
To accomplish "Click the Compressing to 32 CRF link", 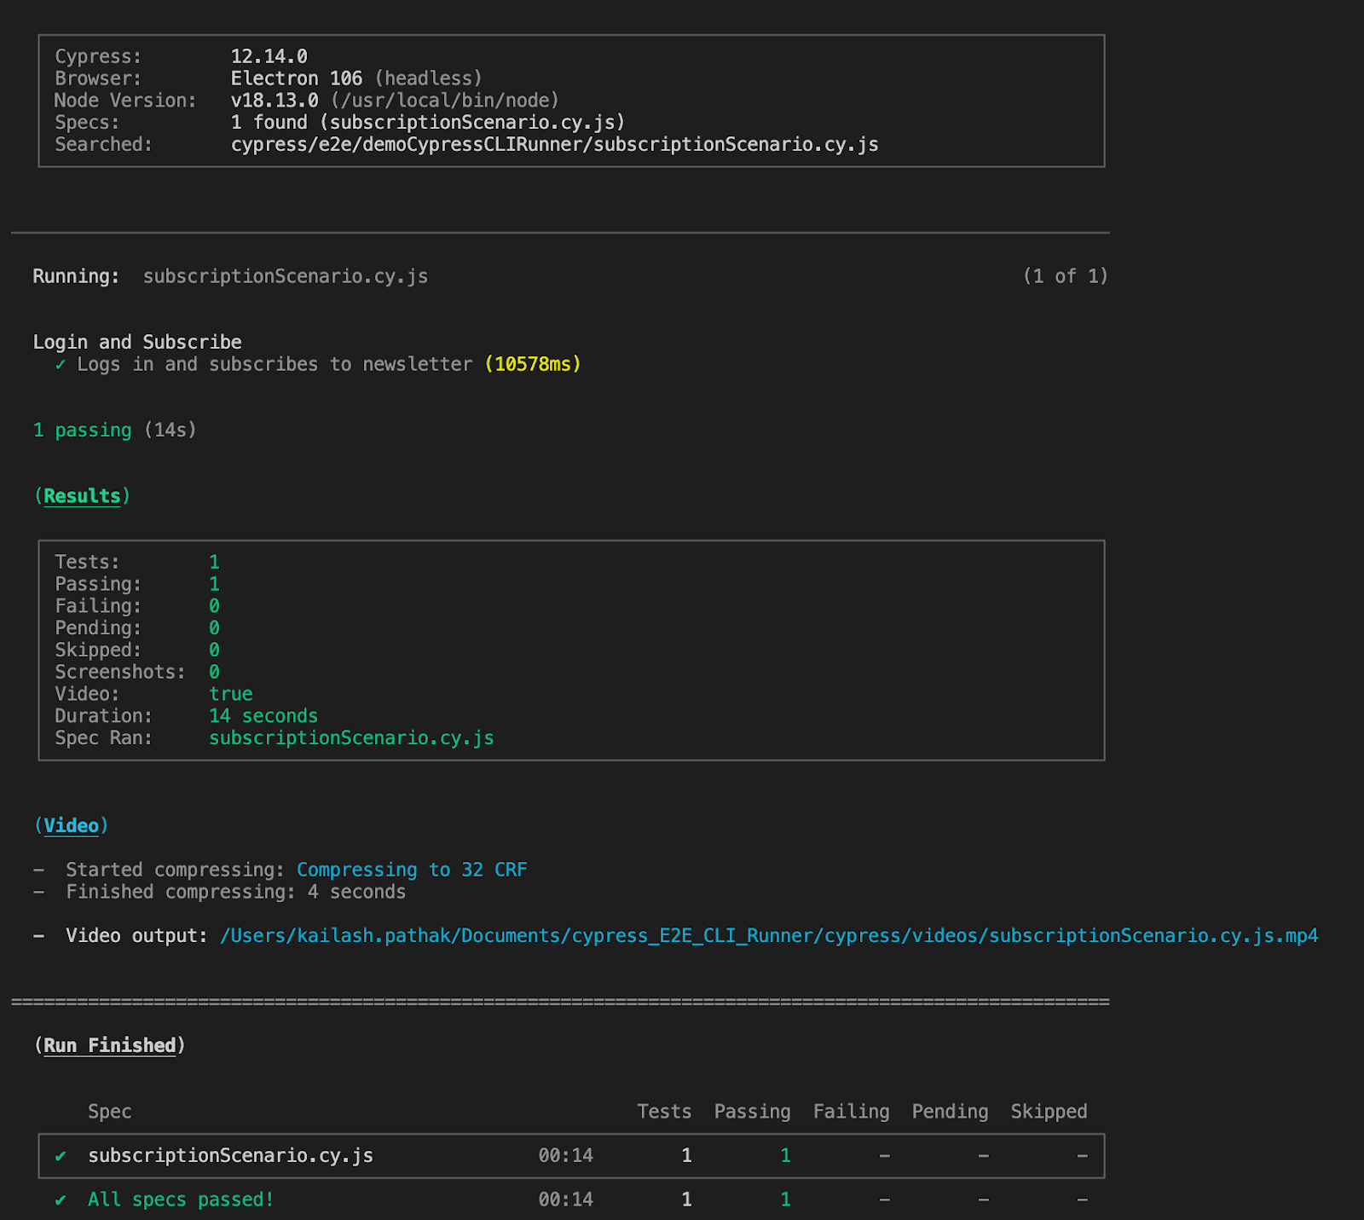I will click(x=411, y=869).
